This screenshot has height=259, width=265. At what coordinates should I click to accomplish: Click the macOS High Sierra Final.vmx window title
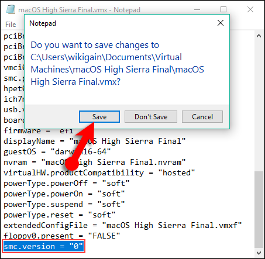79,10
